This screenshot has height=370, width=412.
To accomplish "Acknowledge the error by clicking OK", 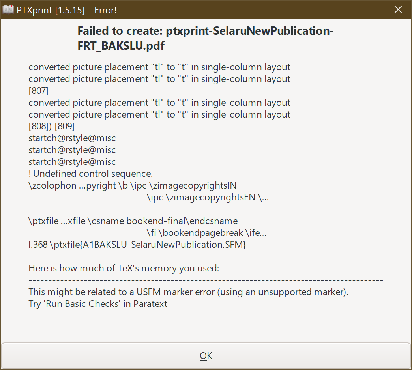I will 206,355.
